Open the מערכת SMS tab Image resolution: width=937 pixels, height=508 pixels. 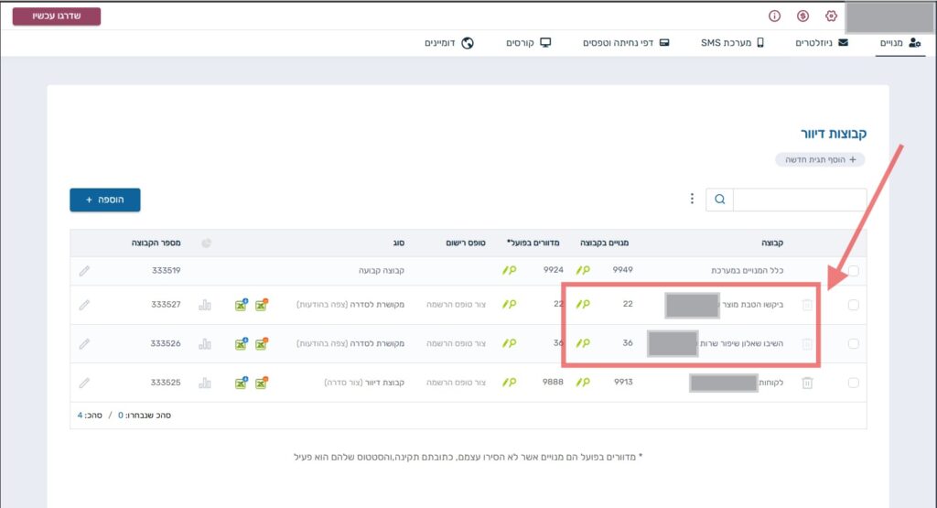tap(732, 43)
